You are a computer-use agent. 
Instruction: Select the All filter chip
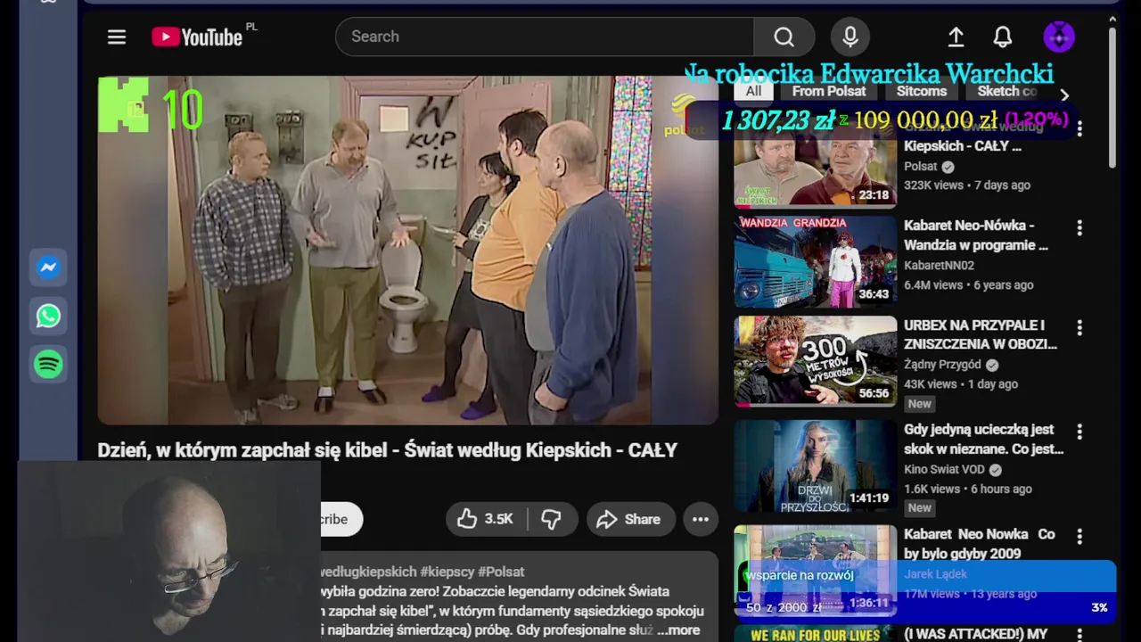753,91
